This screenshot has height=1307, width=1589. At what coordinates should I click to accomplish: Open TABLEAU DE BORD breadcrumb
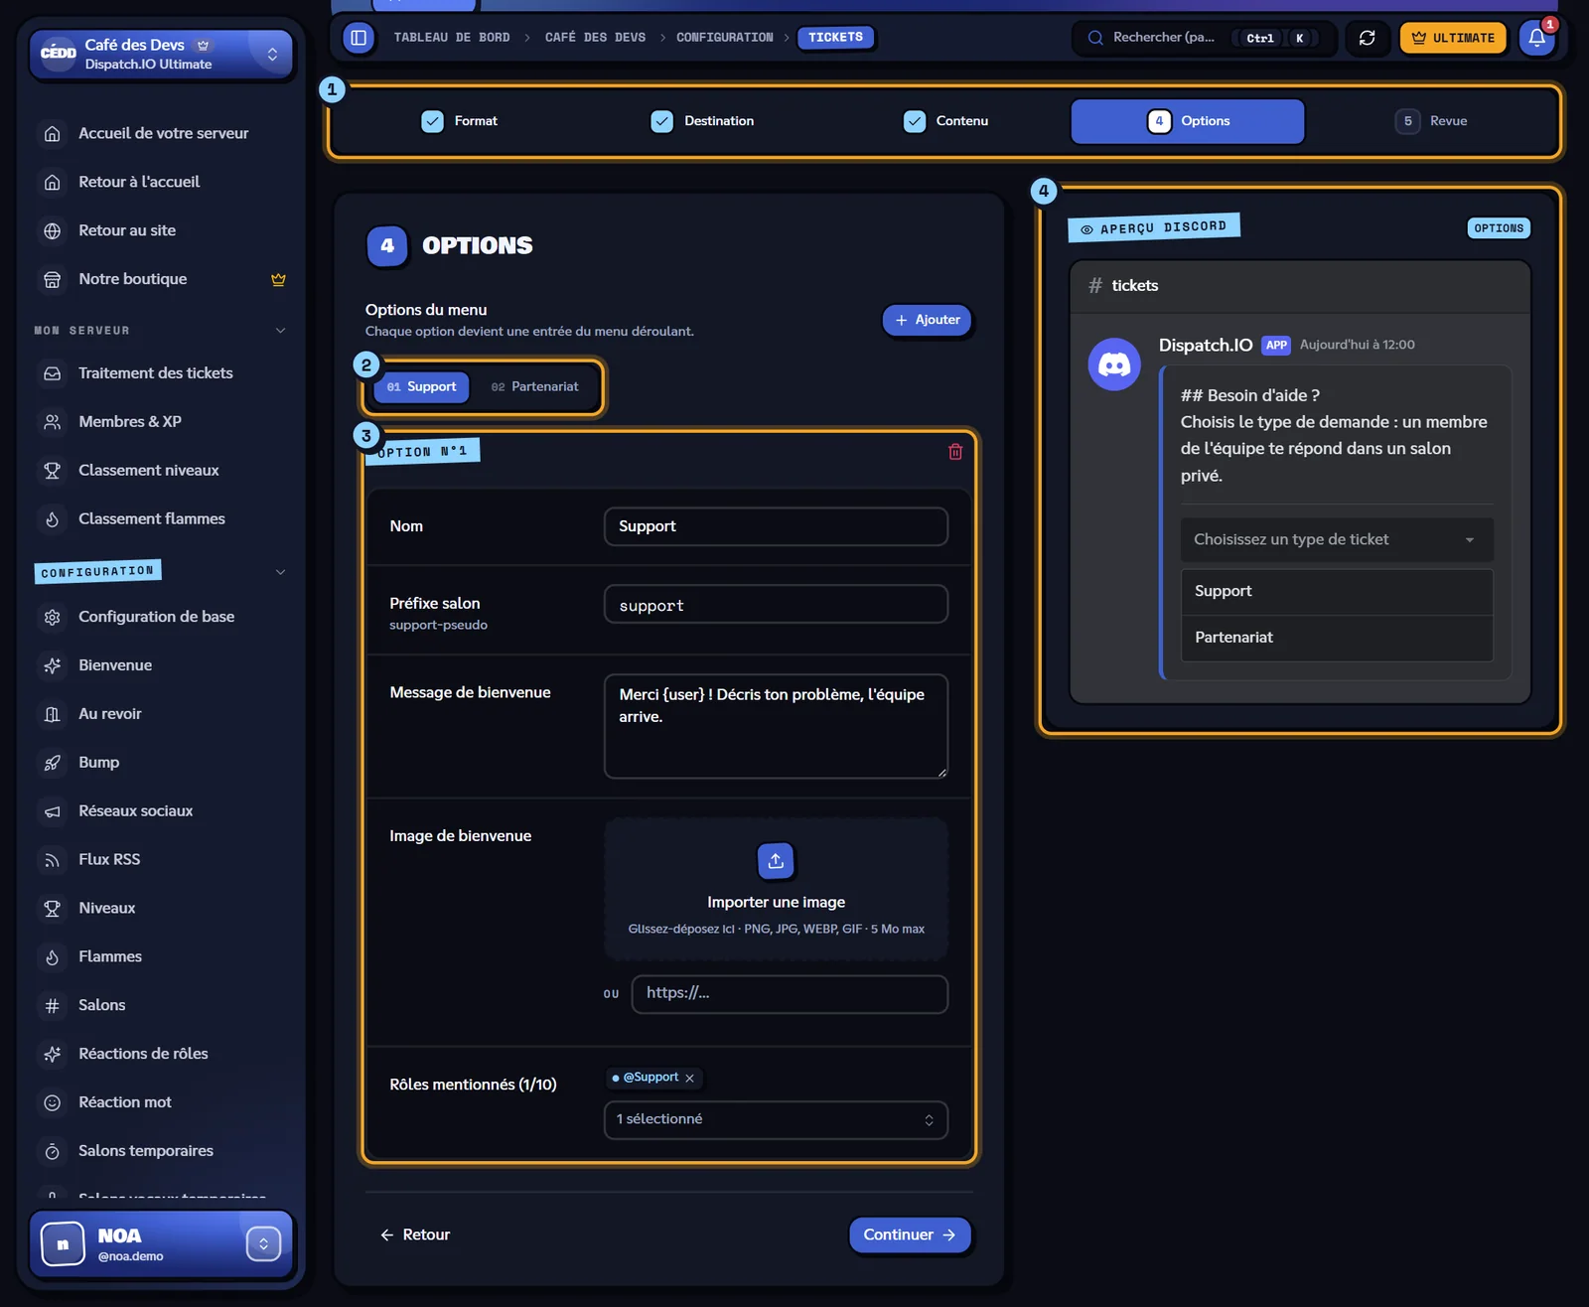[452, 38]
